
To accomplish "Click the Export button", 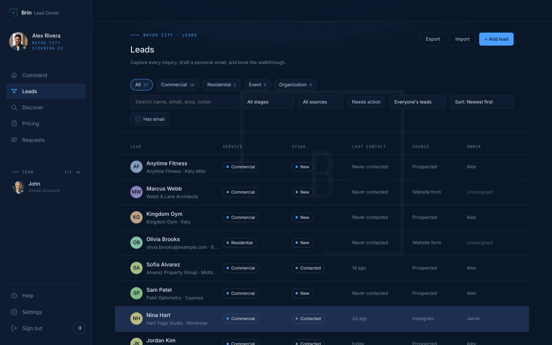I will 433,39.
